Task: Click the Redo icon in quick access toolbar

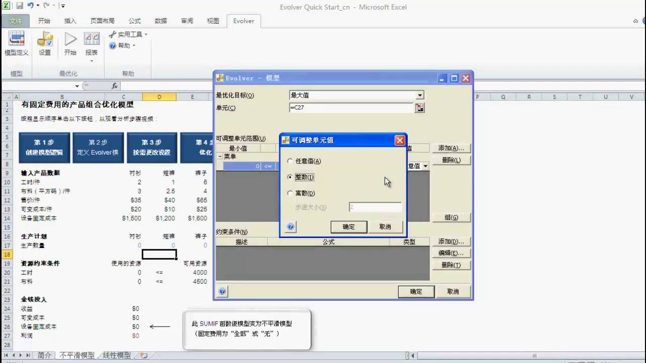Action: click(46, 6)
